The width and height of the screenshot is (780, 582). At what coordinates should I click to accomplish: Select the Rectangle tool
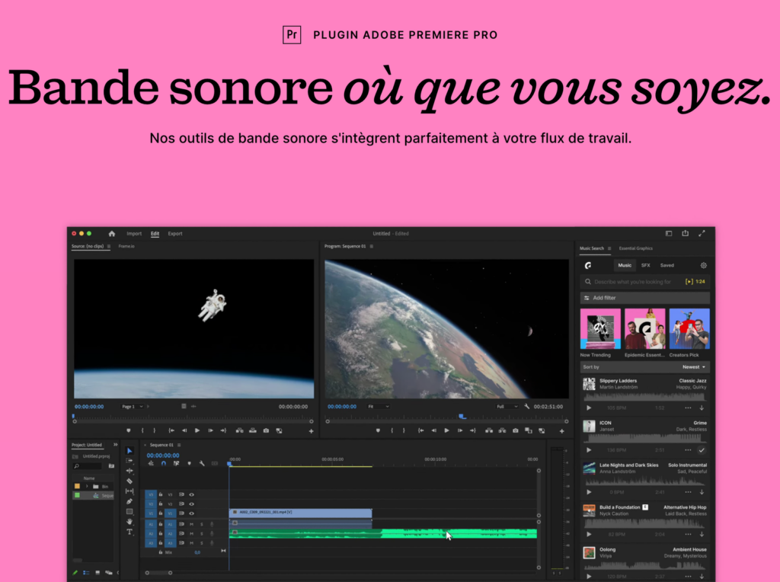129,511
